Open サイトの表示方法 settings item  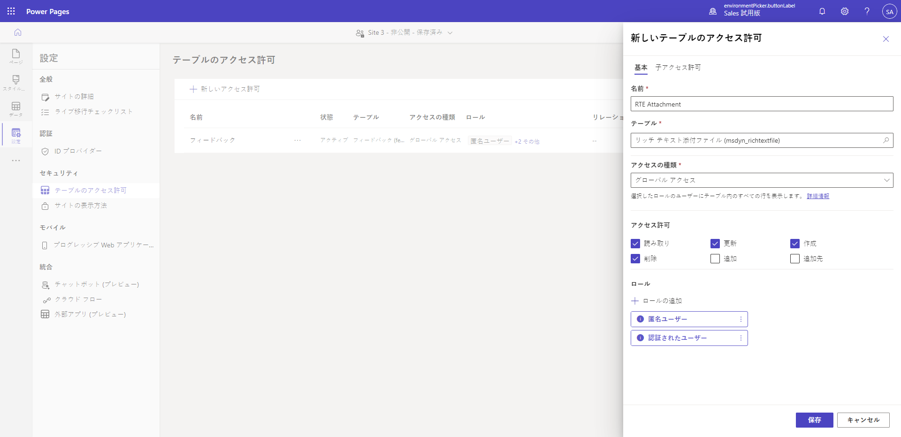(x=81, y=206)
